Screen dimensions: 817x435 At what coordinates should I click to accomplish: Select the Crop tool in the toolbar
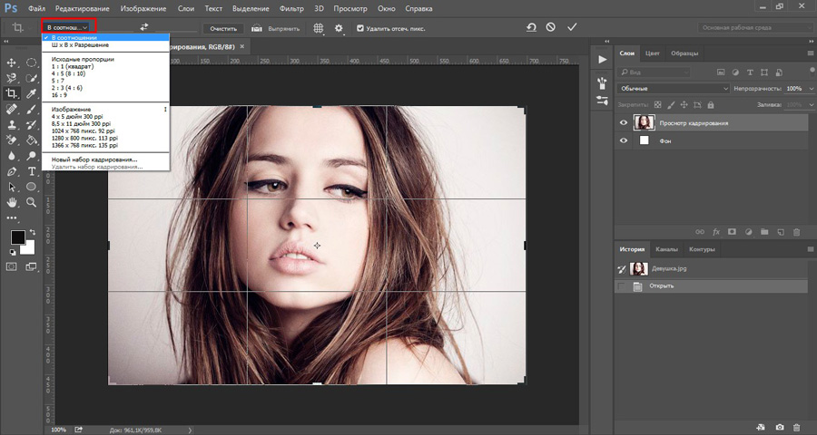point(12,93)
